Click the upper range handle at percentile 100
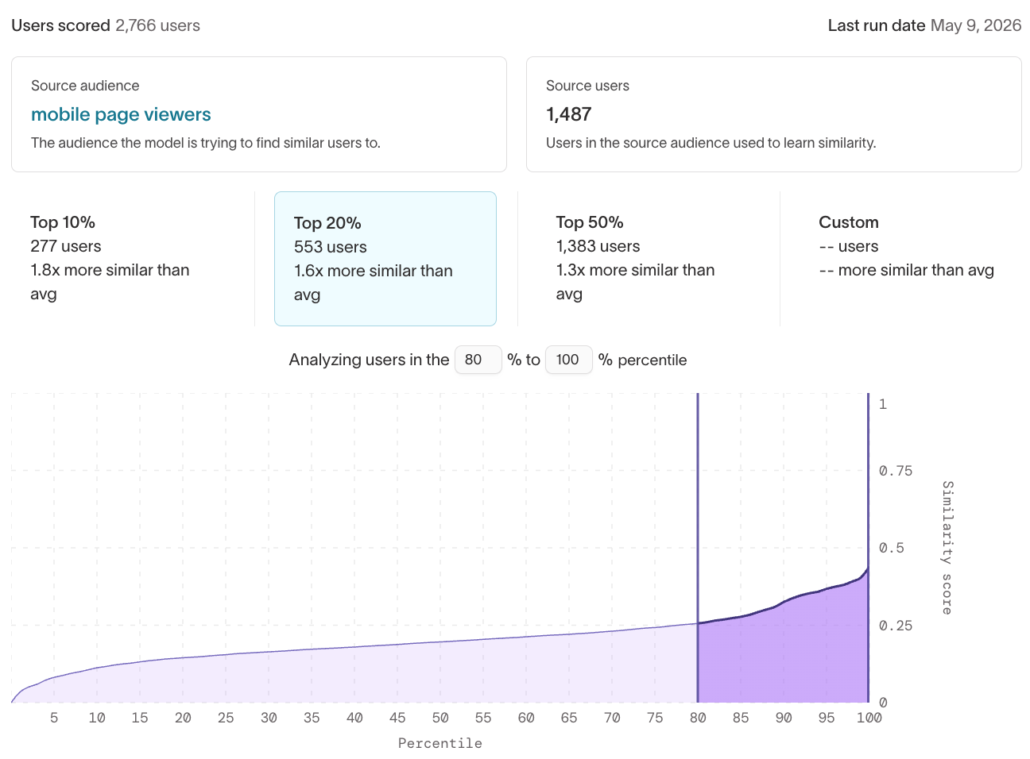 pyautogui.click(x=868, y=548)
